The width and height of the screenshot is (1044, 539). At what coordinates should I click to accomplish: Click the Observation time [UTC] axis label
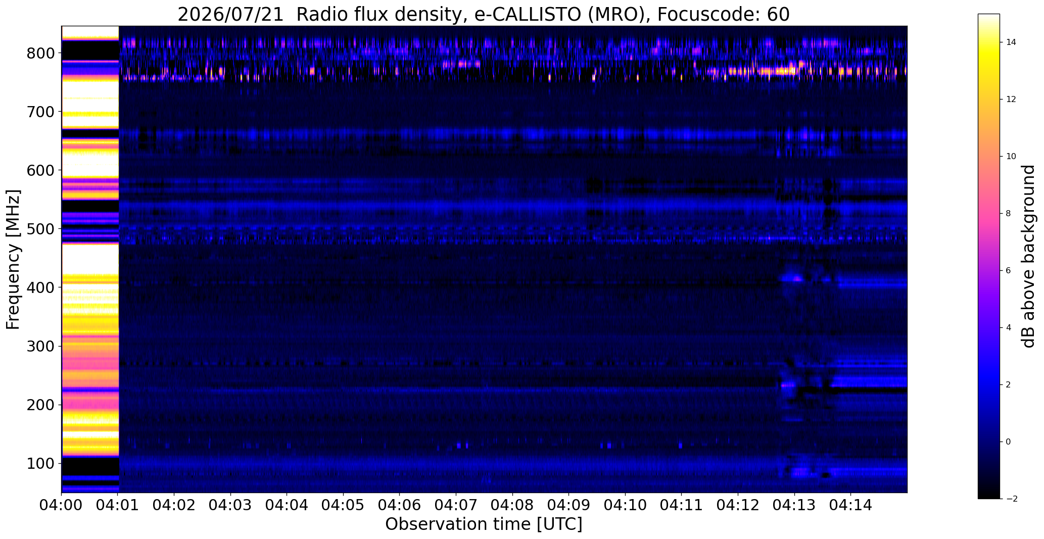pyautogui.click(x=484, y=524)
